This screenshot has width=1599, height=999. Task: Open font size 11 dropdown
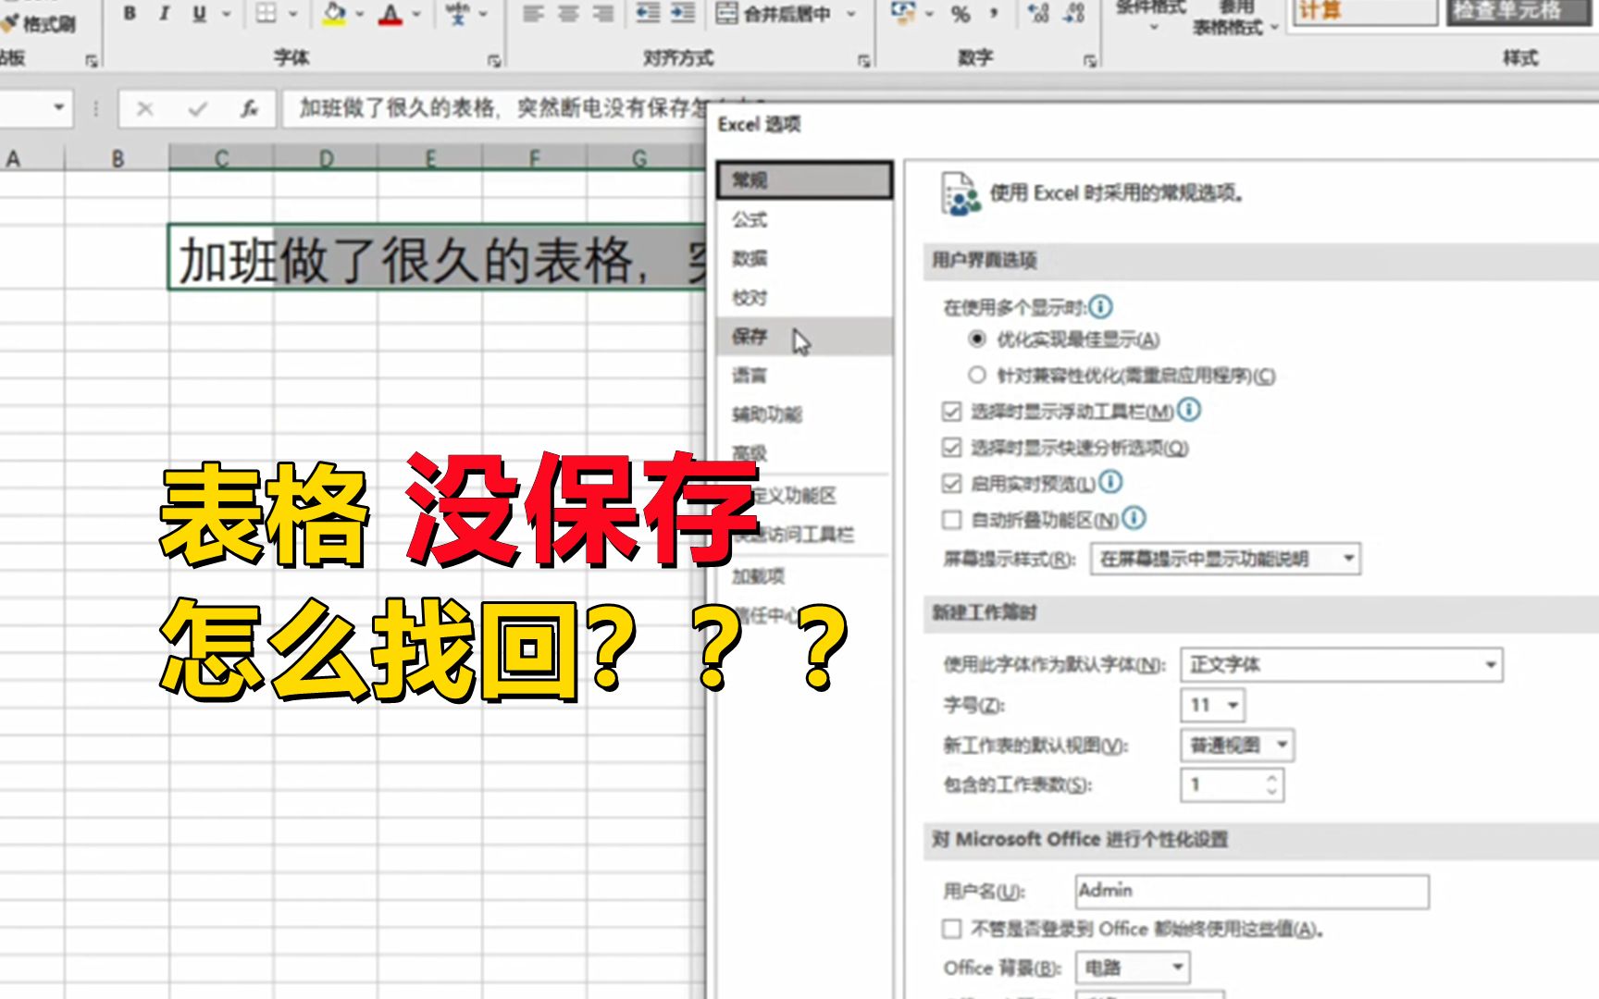pos(1212,705)
